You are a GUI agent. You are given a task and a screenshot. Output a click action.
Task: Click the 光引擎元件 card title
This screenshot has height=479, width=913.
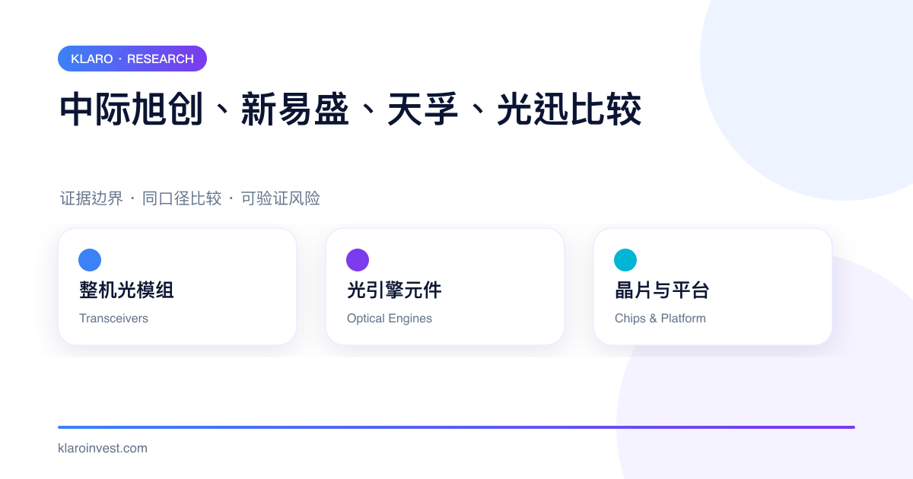(394, 290)
